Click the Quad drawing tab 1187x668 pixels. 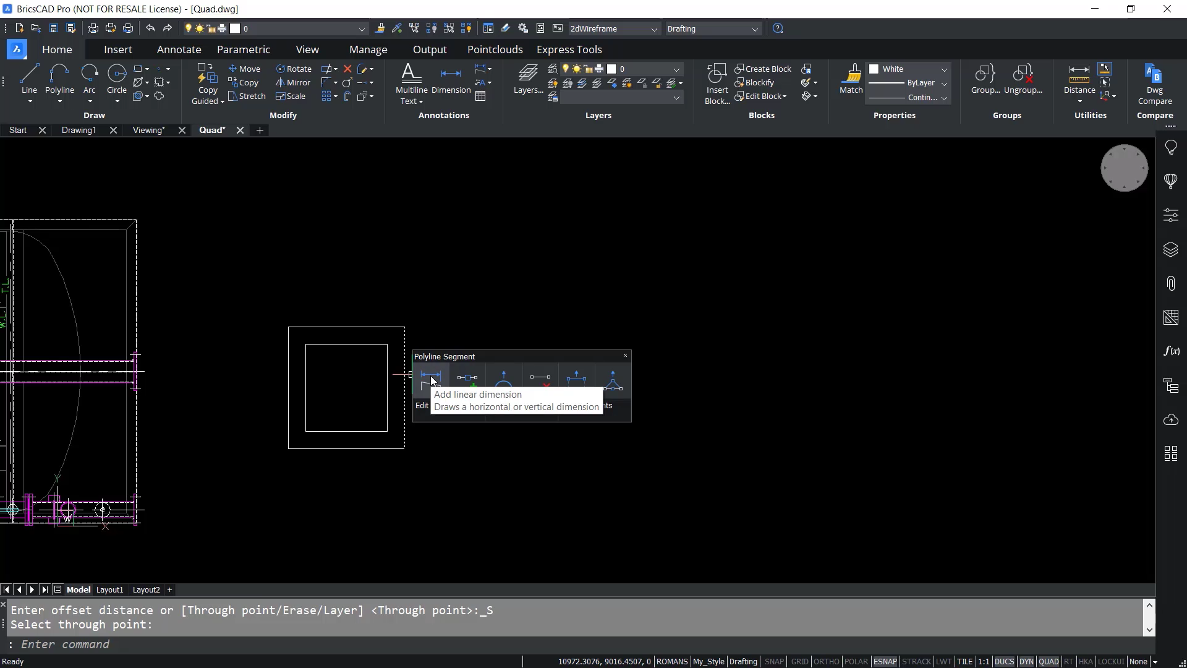point(212,130)
